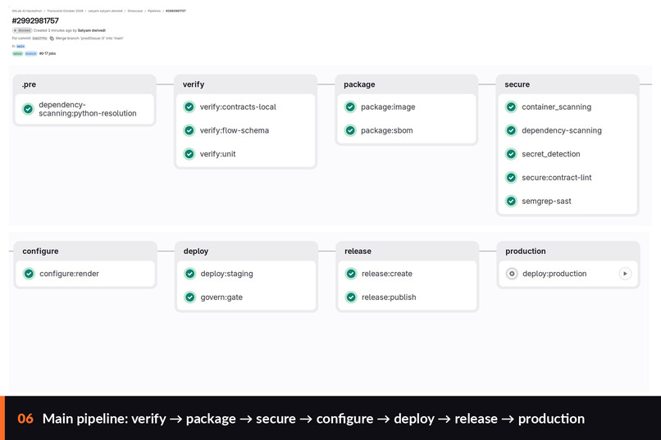Click the configure:render success icon
Screen dimensions: 661x440
click(29, 274)
